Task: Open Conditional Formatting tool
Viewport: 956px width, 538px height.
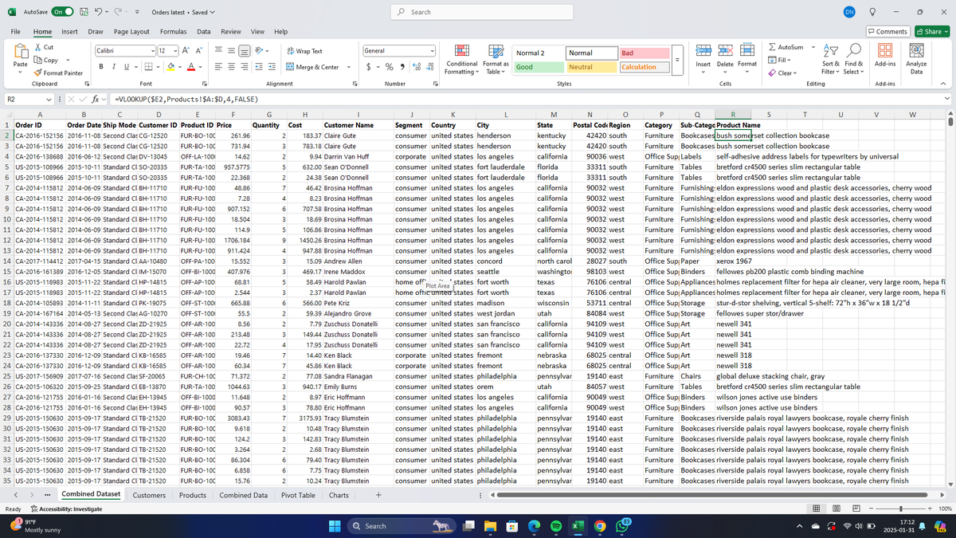Action: point(462,60)
